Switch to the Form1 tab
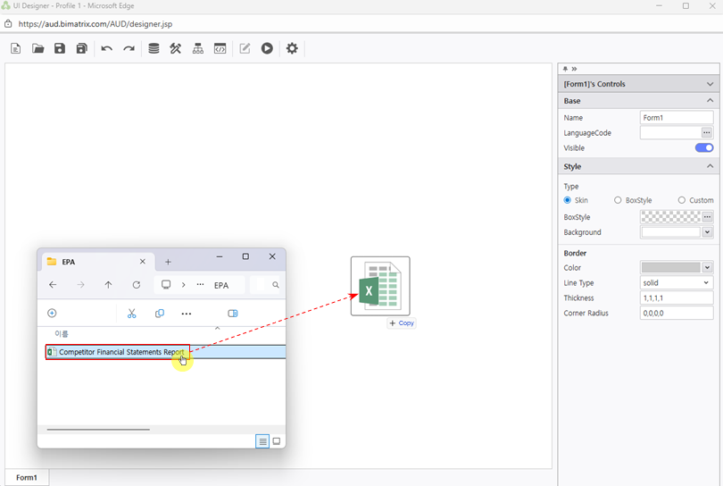The width and height of the screenshot is (723, 486). 27,478
